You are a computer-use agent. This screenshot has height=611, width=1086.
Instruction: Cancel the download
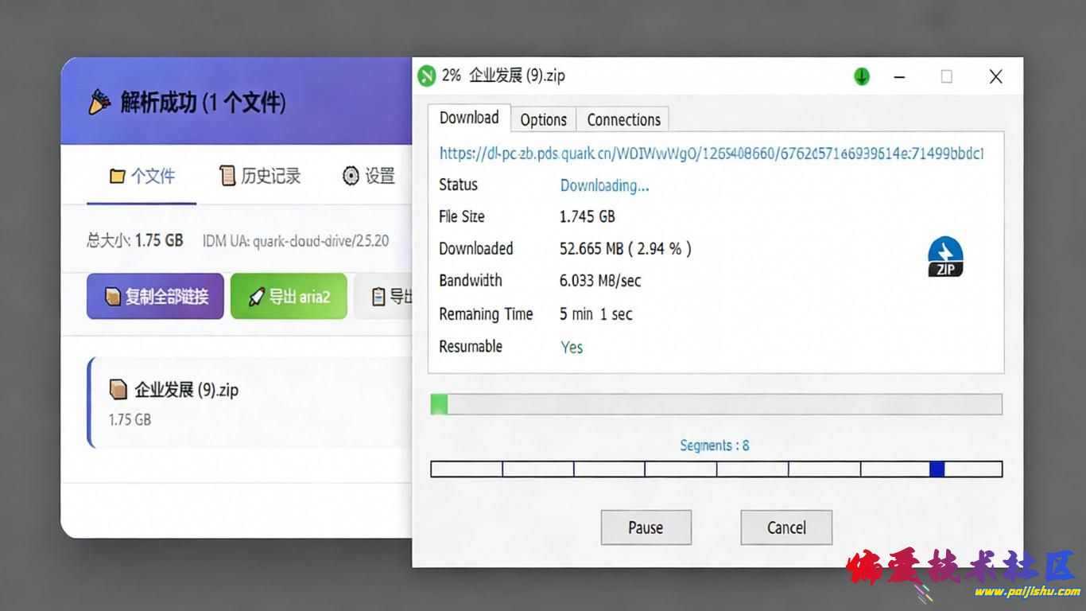tap(786, 527)
